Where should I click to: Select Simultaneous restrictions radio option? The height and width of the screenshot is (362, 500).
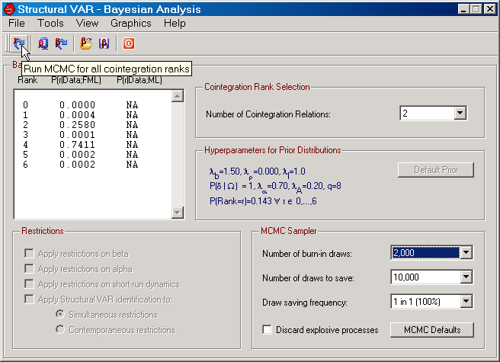point(60,314)
